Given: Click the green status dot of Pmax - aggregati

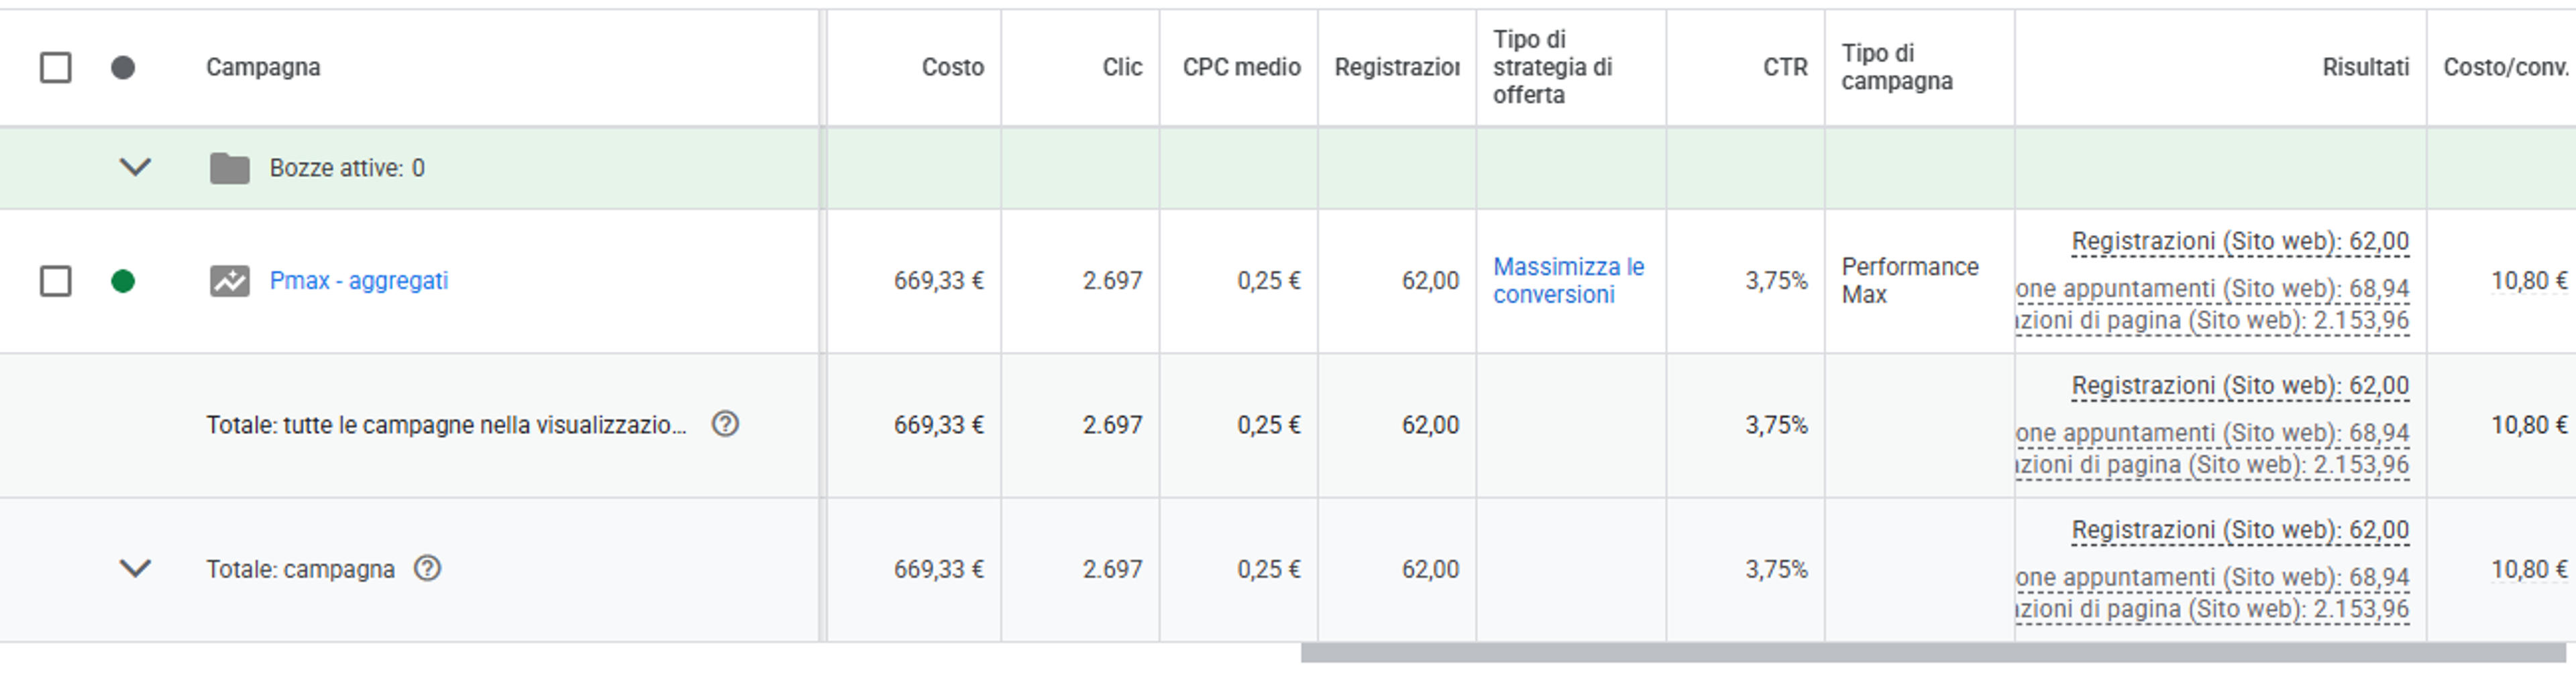Looking at the screenshot, I should pos(123,281).
